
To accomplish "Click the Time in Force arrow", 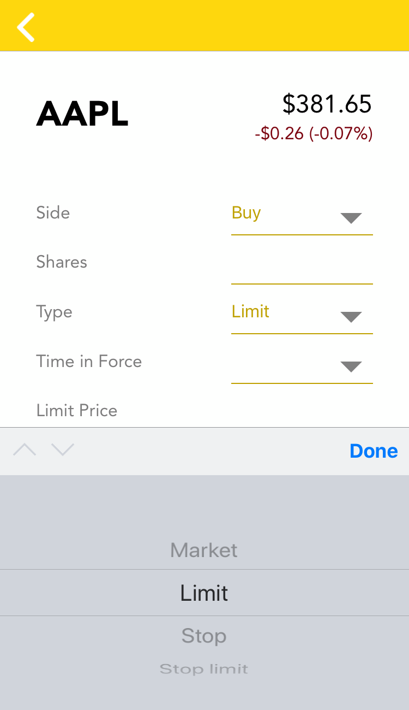I will pos(351,366).
